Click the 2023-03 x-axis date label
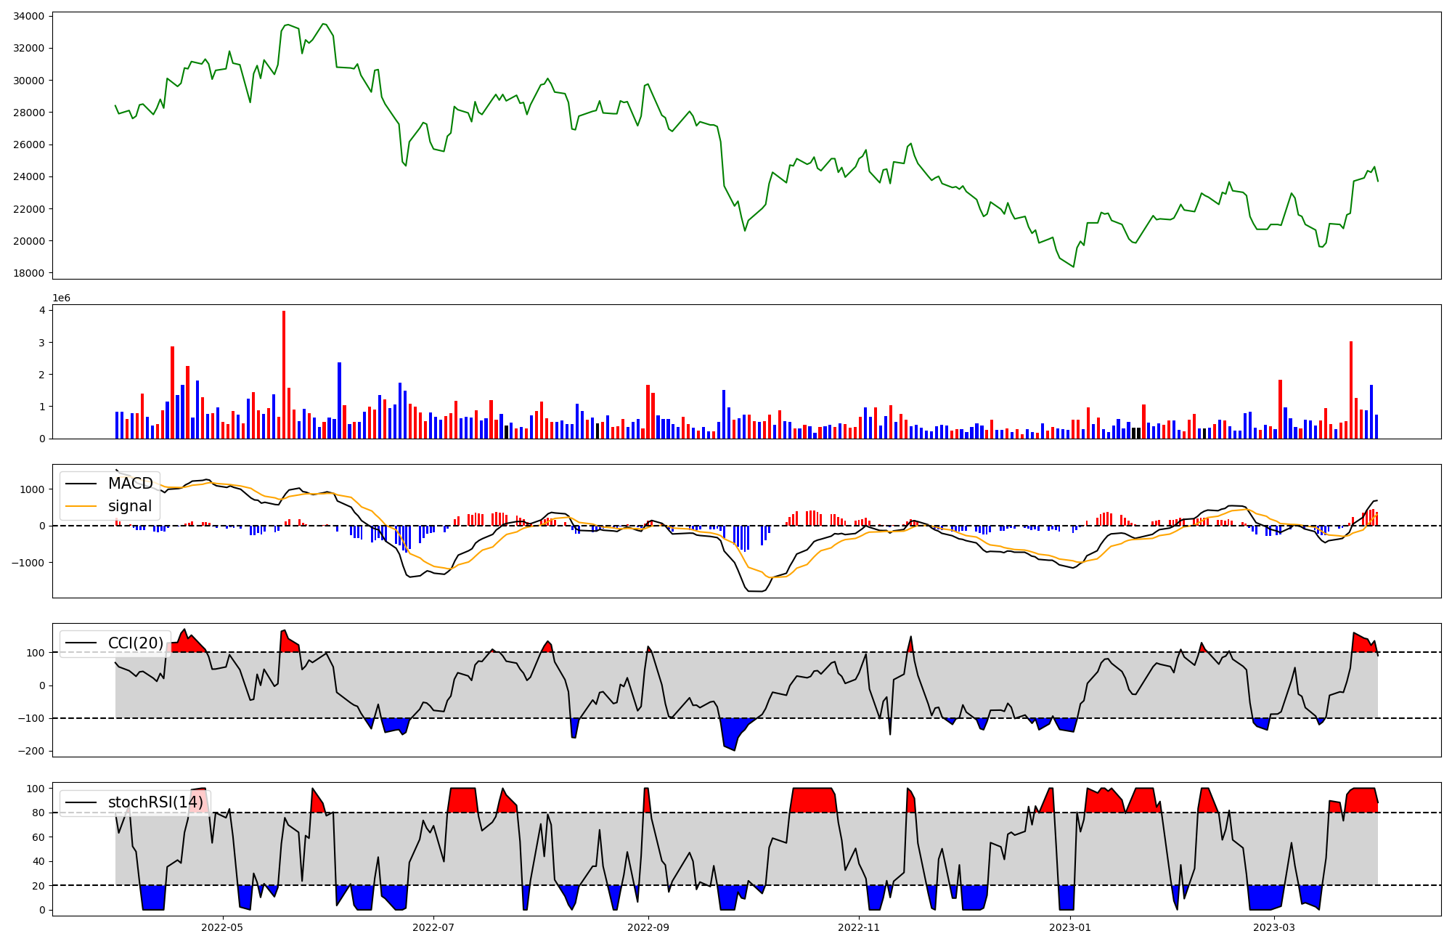1452x944 pixels. point(1275,927)
